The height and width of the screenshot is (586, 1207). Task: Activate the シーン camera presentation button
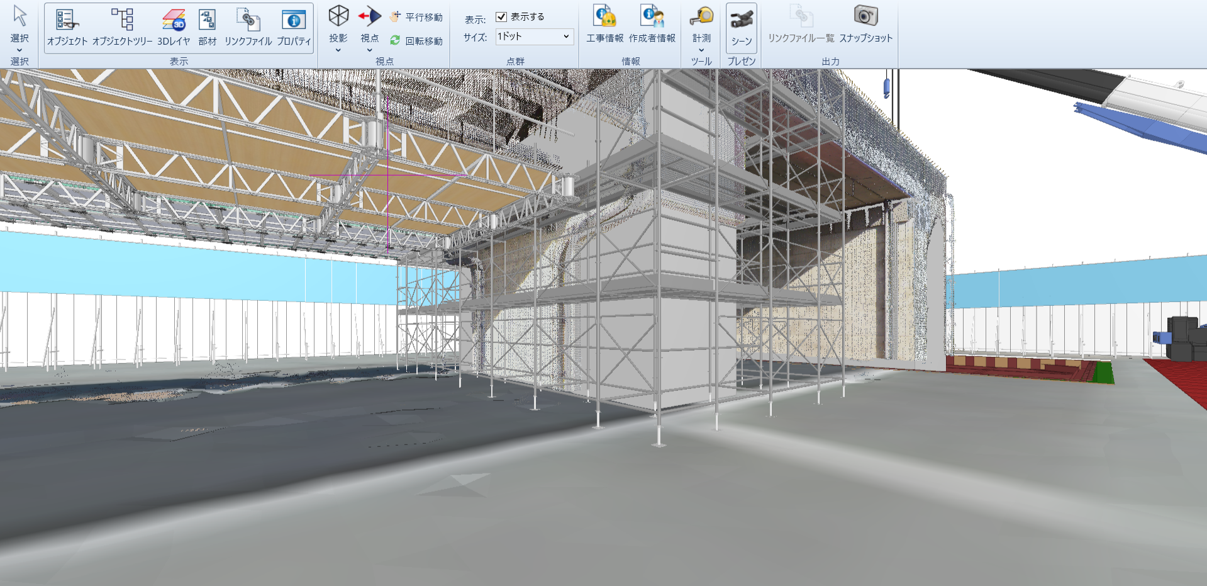[x=742, y=28]
